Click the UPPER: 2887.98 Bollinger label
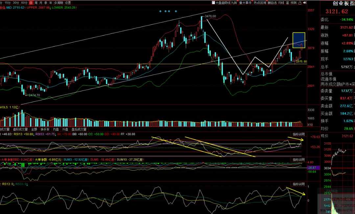This screenshot has width=355, height=214. (39, 8)
